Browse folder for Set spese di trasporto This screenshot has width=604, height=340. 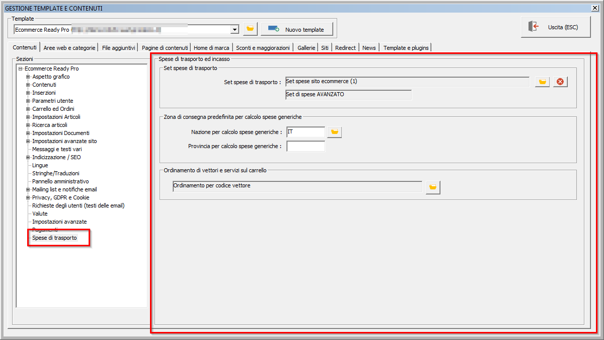[542, 82]
